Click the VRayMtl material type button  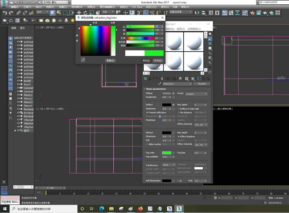(201, 84)
